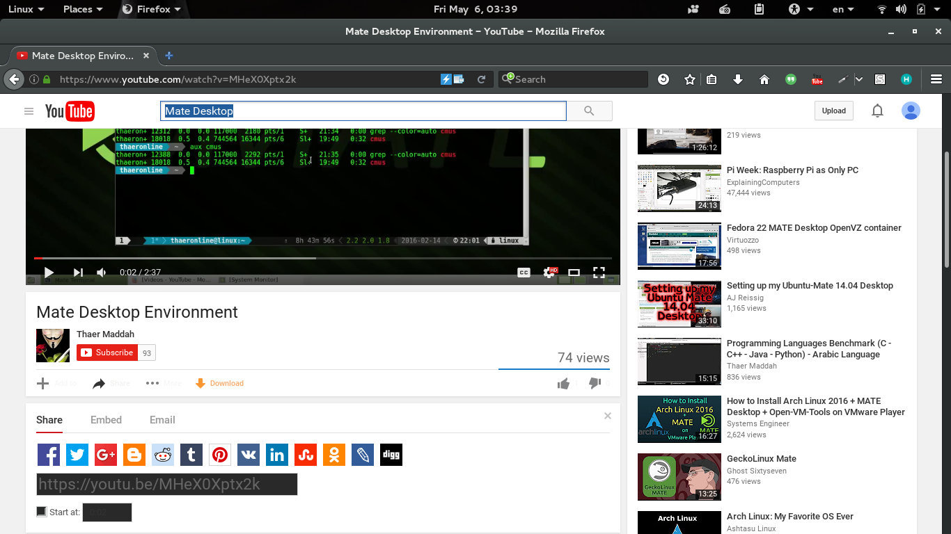
Task: Reload the page in Firefox
Action: tap(481, 79)
